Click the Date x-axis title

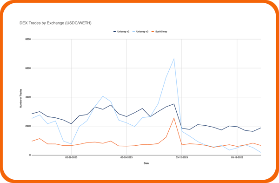146,163
